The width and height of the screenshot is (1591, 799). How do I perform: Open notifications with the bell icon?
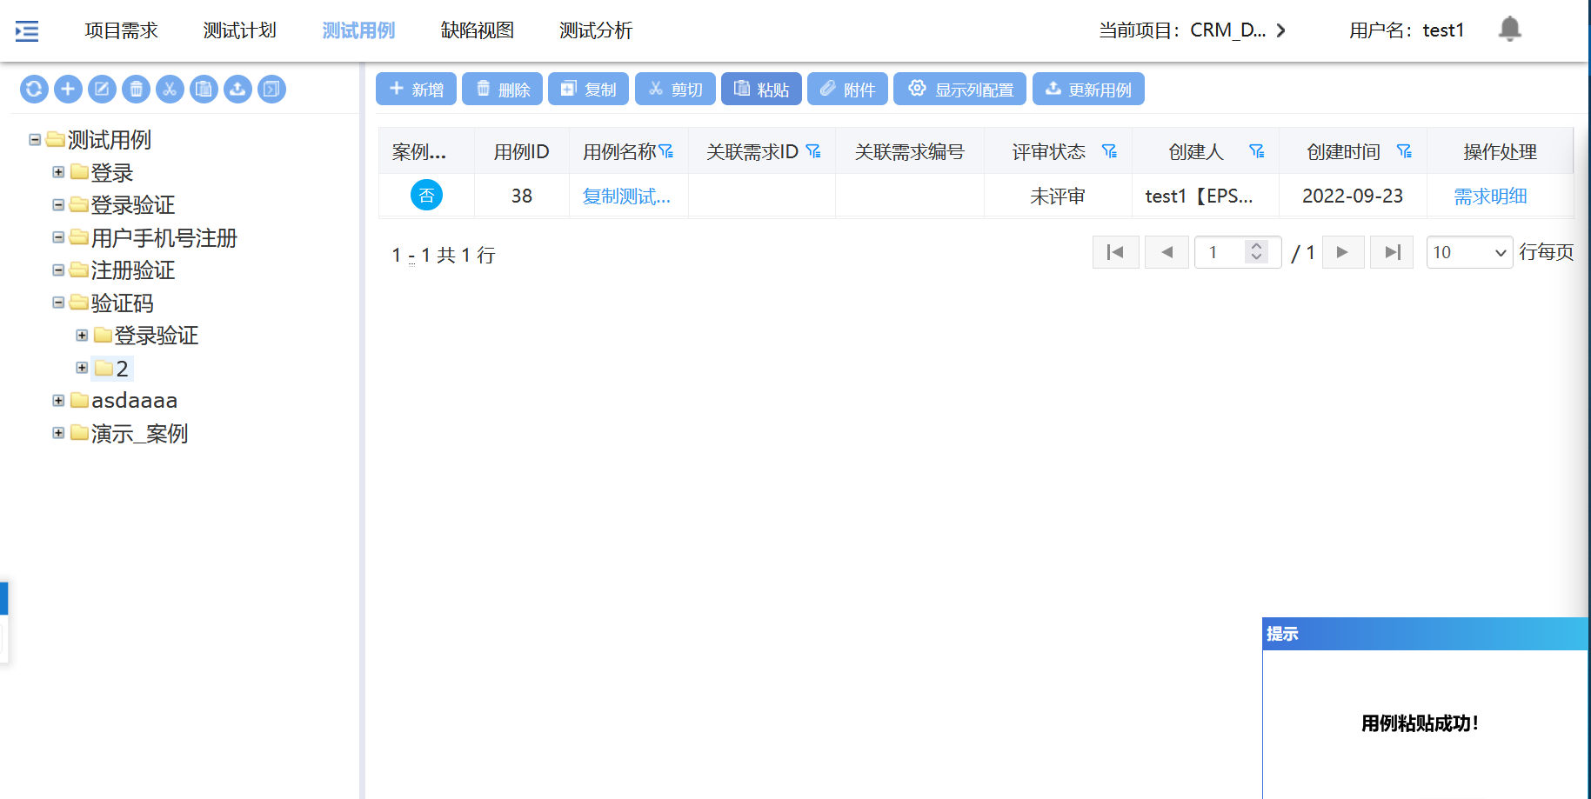pos(1509,30)
